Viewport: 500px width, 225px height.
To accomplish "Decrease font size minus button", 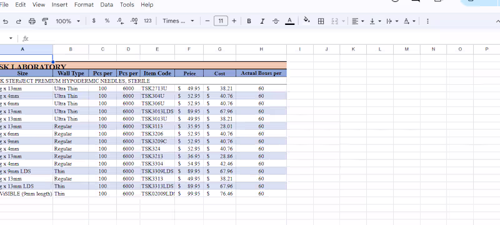I will coord(207,21).
